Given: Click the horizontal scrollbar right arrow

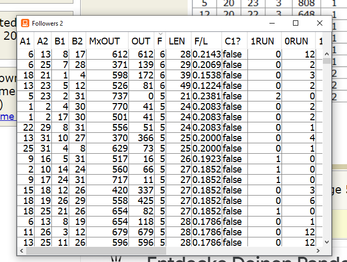Looking at the screenshot, I should (318, 250).
